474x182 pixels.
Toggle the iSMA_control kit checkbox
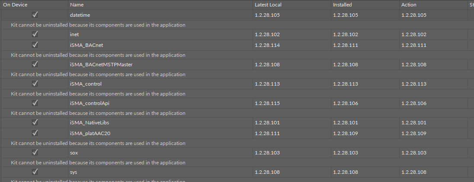35,83
